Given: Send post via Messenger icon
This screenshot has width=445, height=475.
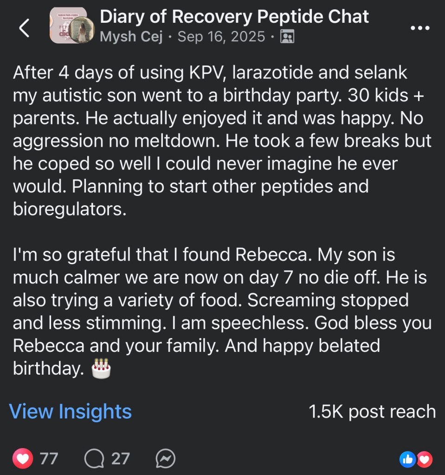Looking at the screenshot, I should [x=165, y=459].
